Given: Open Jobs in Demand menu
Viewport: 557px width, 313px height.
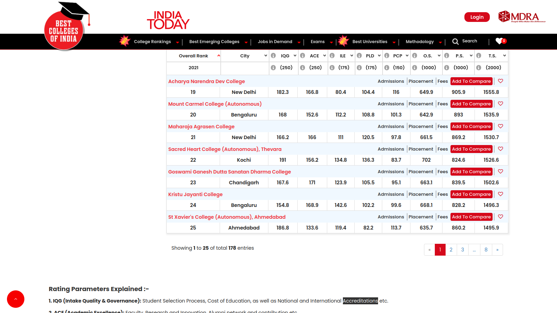Looking at the screenshot, I should pos(275,42).
